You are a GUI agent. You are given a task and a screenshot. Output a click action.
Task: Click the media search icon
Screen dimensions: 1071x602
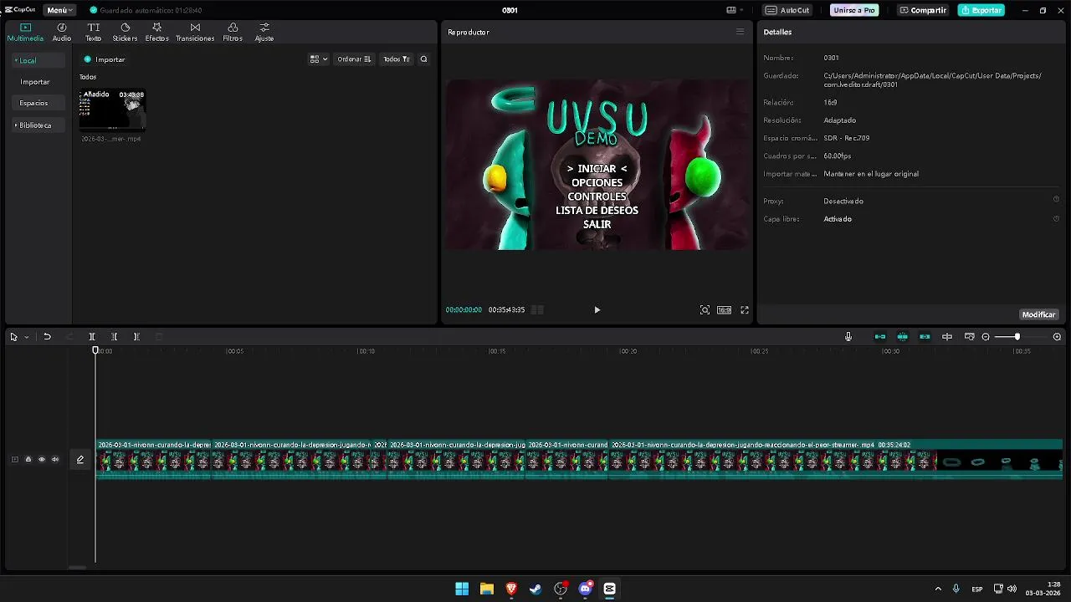click(x=423, y=59)
